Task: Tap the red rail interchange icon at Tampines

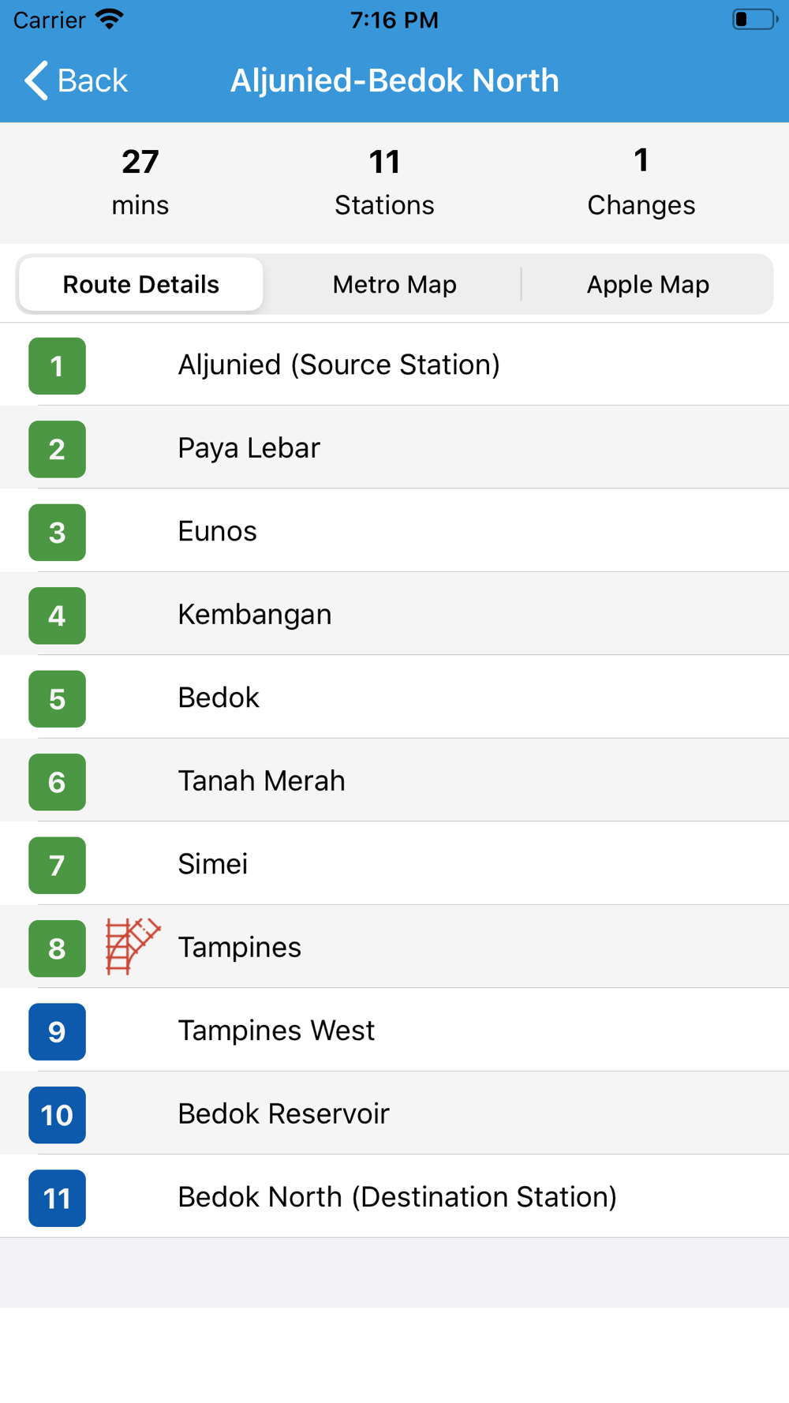Action: click(x=133, y=946)
